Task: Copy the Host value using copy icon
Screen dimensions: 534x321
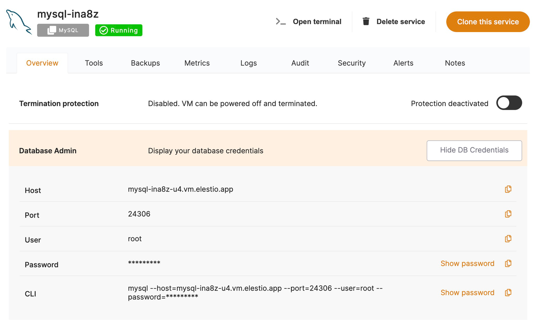Action: pyautogui.click(x=508, y=189)
